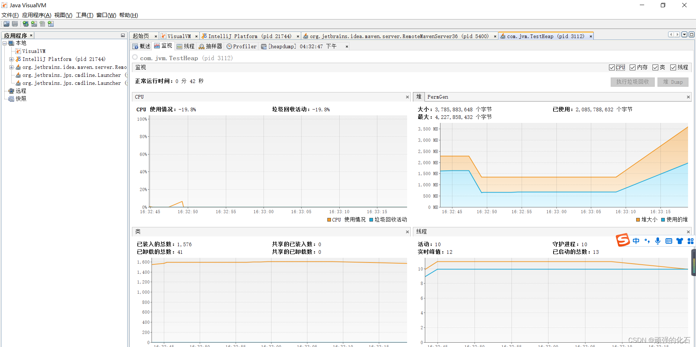The image size is (696, 347).
Task: Open the 应用程序(A) menu
Action: [37, 15]
